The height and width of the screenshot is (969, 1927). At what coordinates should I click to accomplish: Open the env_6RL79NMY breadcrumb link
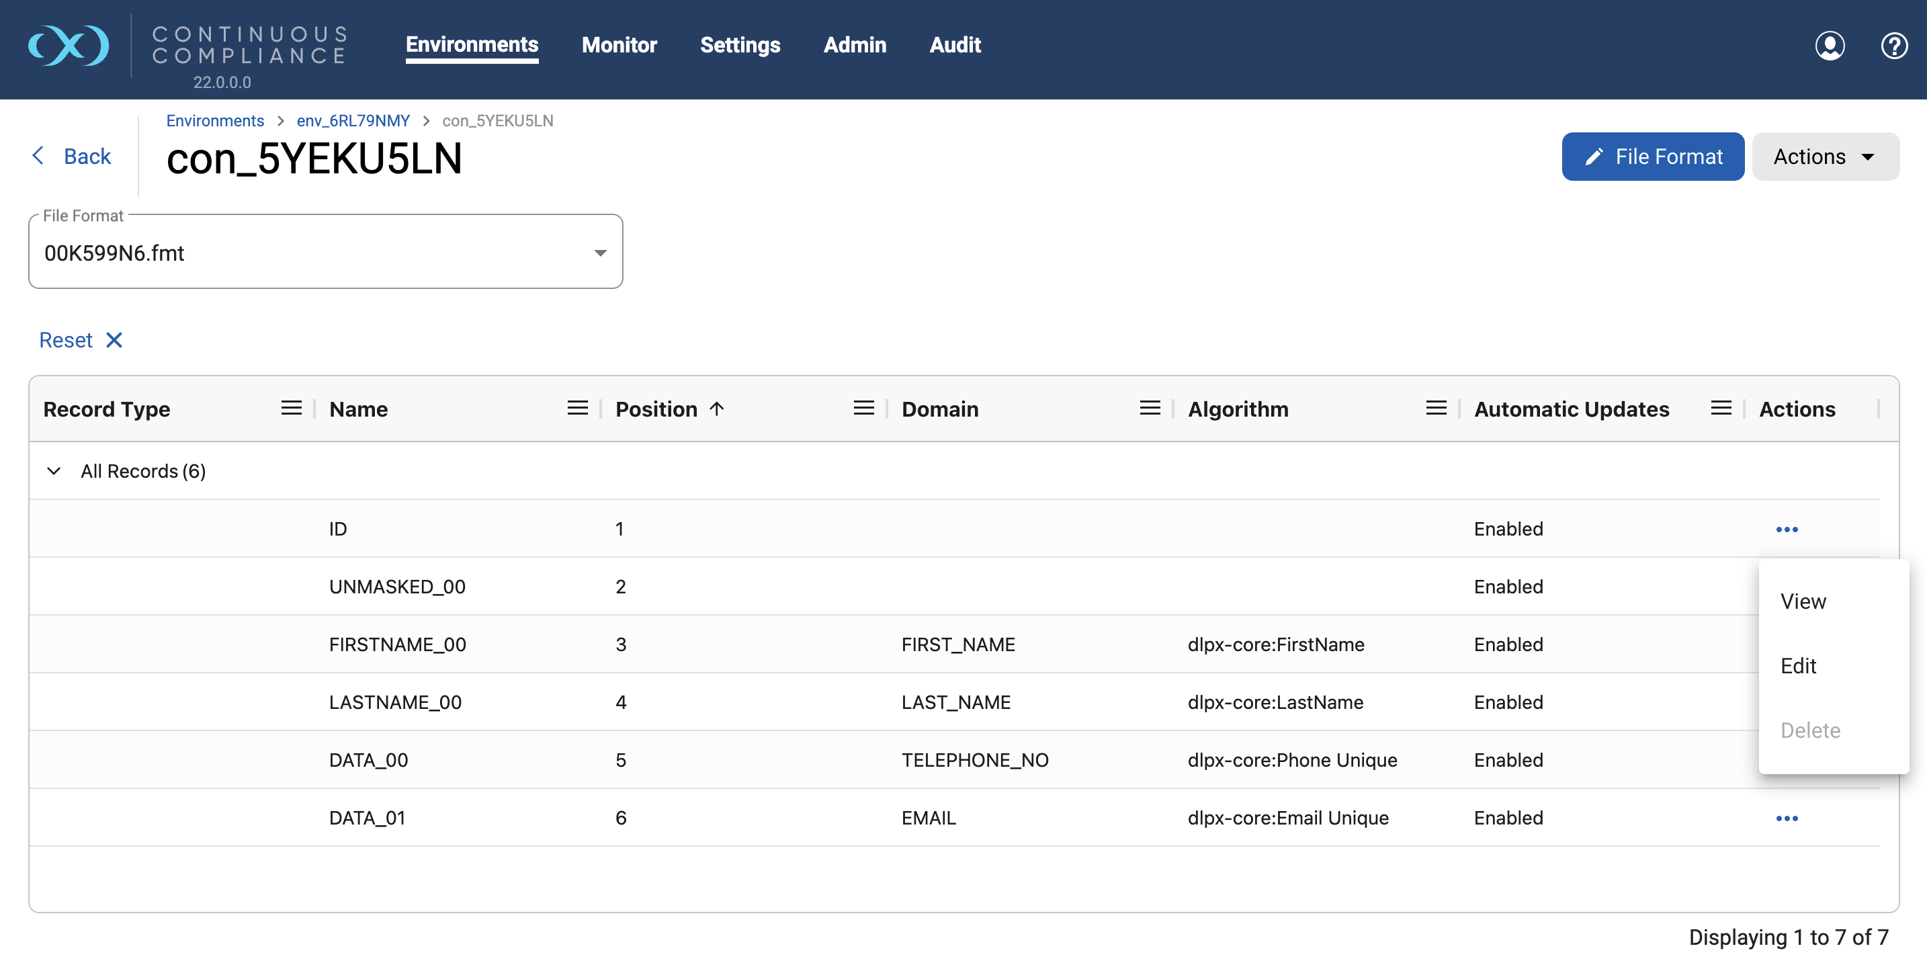point(353,120)
